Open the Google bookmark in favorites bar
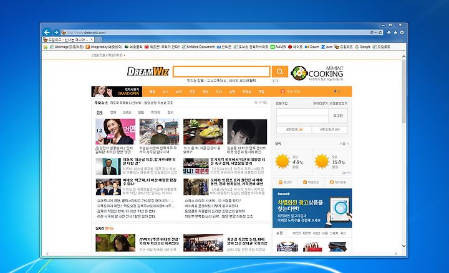The image size is (449, 273). click(363, 47)
